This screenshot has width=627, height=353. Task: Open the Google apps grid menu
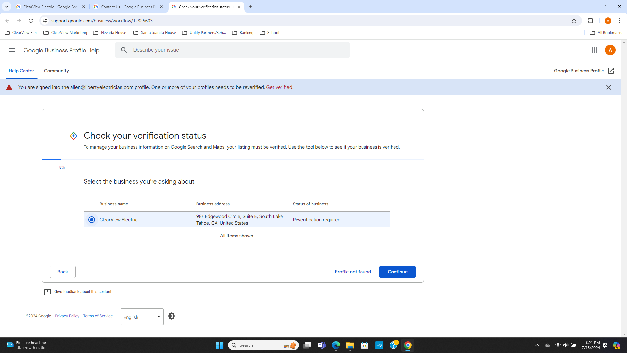tap(595, 50)
